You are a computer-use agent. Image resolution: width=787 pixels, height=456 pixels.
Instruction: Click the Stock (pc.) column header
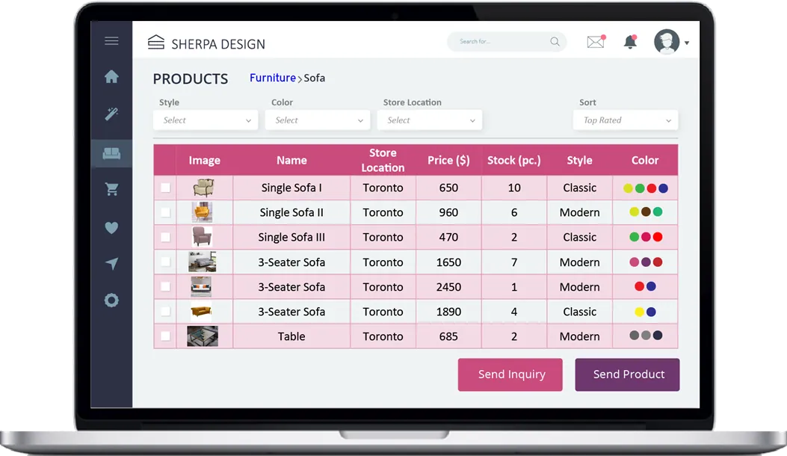[x=514, y=160]
